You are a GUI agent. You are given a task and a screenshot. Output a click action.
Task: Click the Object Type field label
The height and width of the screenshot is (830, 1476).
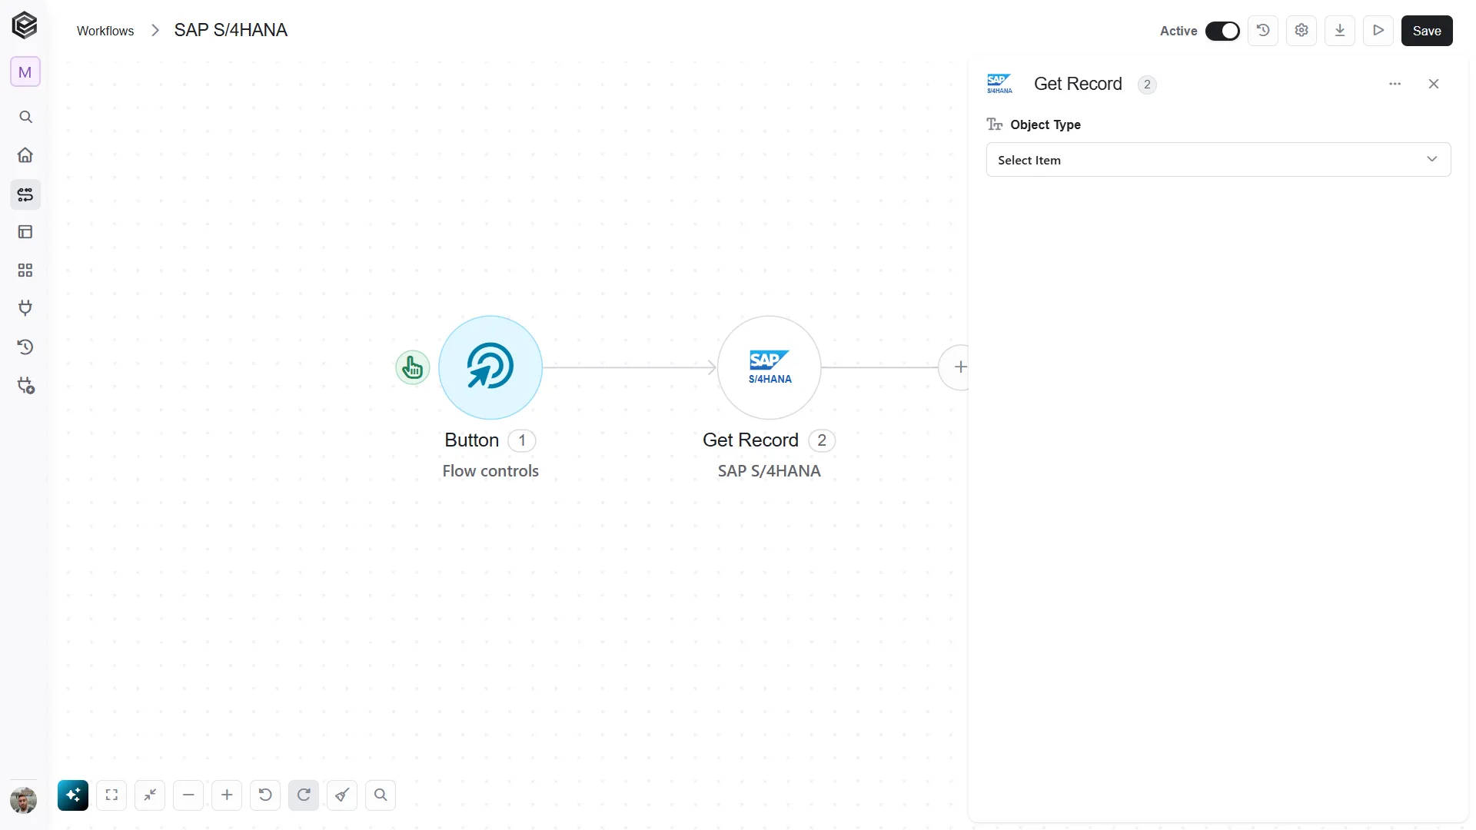[1045, 124]
